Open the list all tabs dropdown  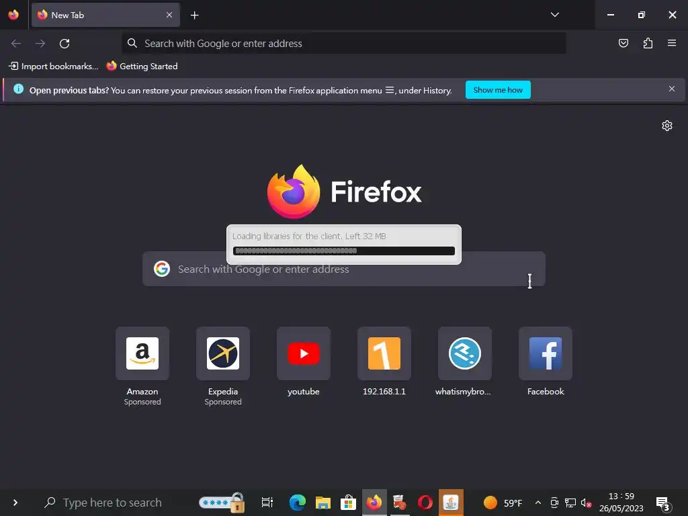pyautogui.click(x=554, y=15)
